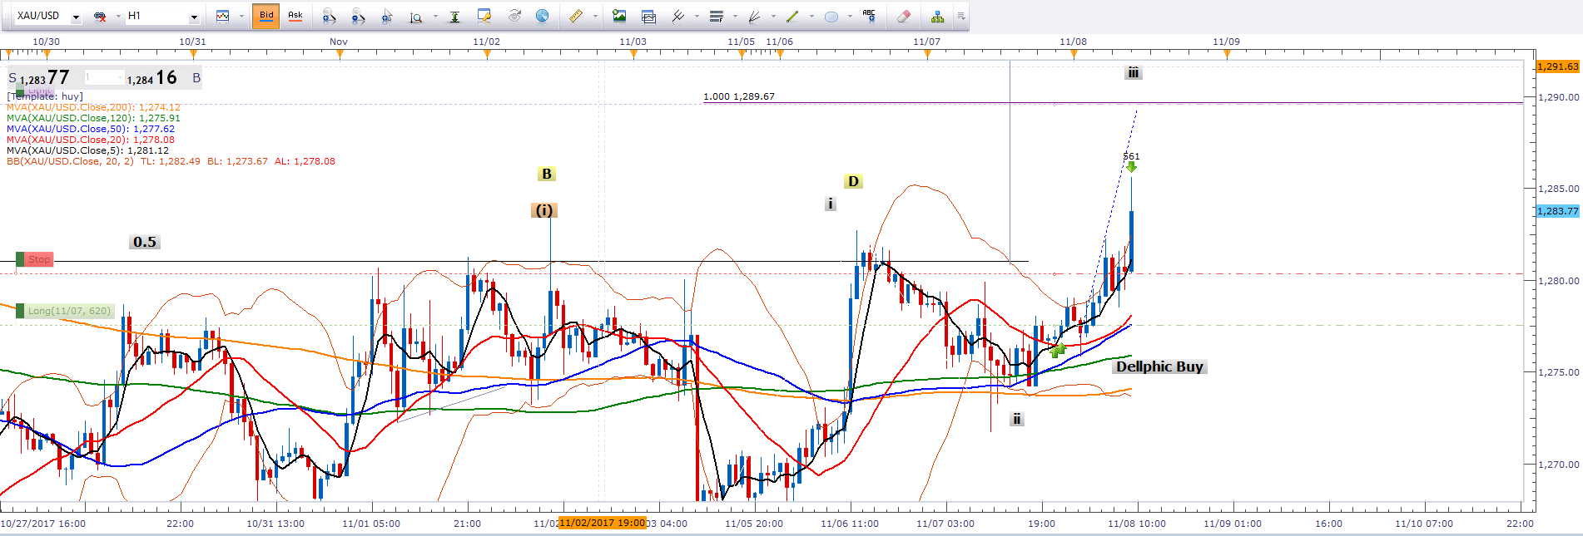This screenshot has width=1583, height=536.
Task: Click the red Stop order line label
Action: (38, 259)
